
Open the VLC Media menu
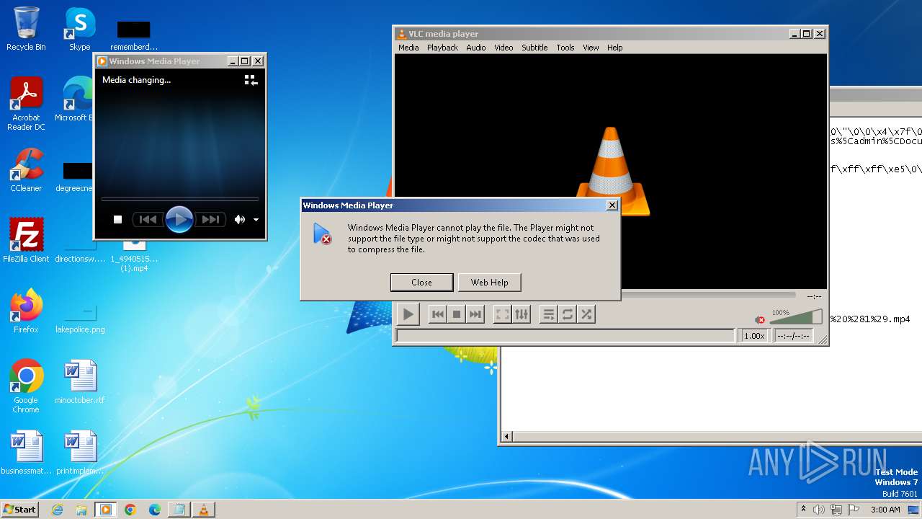point(408,48)
